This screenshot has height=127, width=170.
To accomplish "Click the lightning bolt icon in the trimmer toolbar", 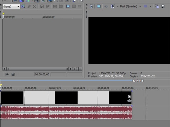I will click(29, 7).
